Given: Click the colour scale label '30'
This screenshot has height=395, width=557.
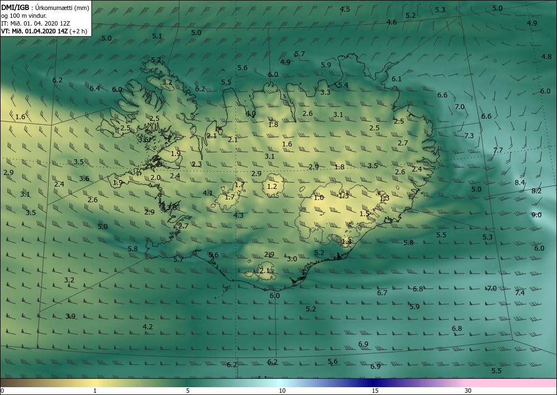Looking at the screenshot, I should (468, 391).
